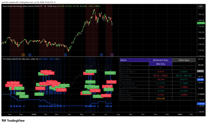Open the USD currency selector
The height and width of the screenshot is (125, 207).
tap(201, 6)
